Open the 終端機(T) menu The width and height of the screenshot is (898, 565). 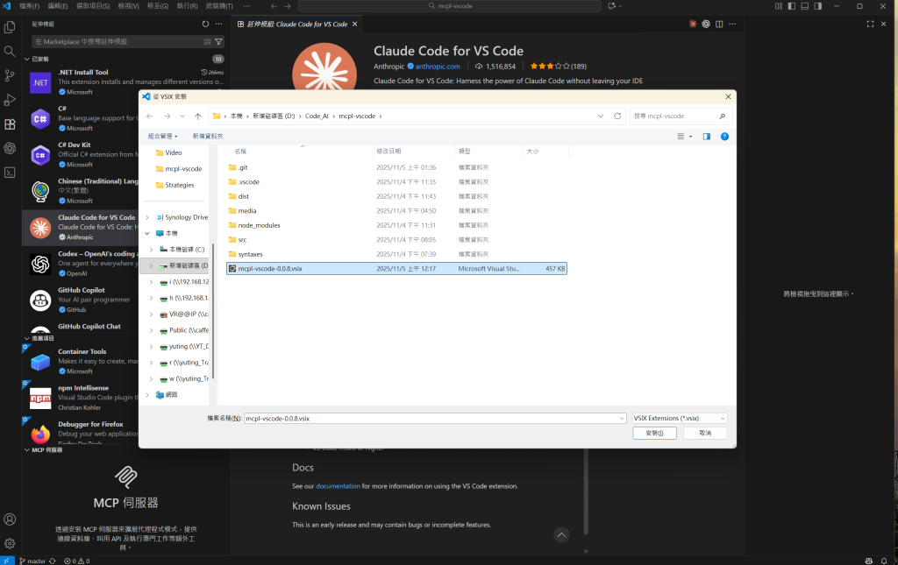pyautogui.click(x=219, y=6)
